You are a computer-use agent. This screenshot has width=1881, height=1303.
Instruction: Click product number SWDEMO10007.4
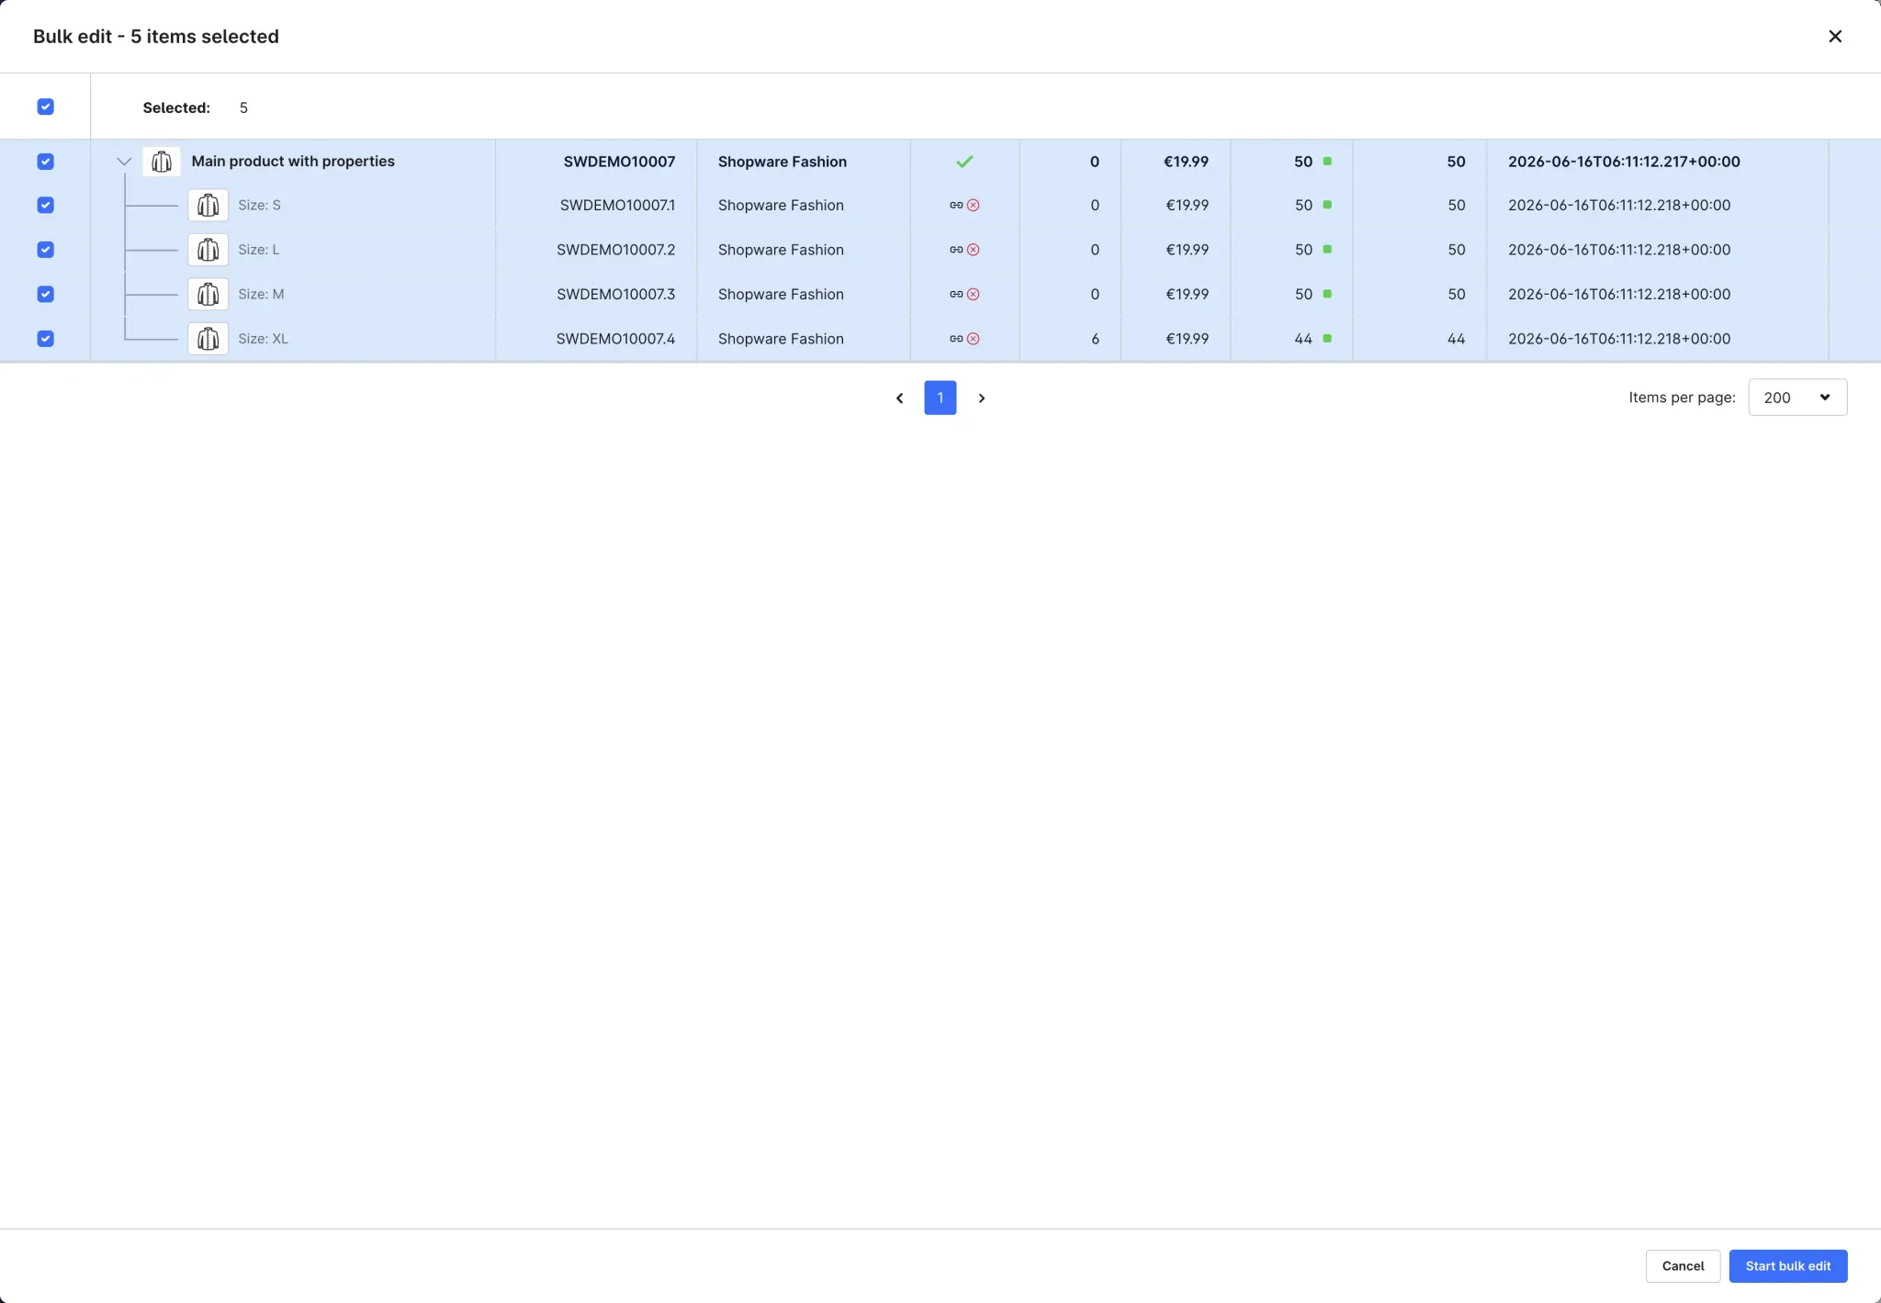615,339
